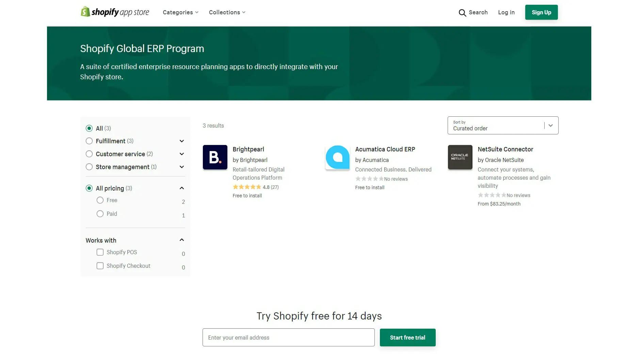Click Acumatica's empty star rating
This screenshot has height=361, width=642.
369,179
